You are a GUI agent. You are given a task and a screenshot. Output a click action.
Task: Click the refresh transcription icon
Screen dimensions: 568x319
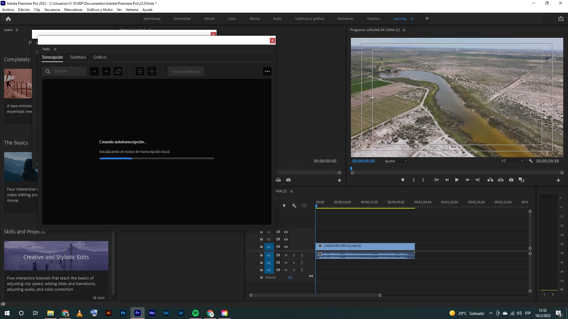118,71
